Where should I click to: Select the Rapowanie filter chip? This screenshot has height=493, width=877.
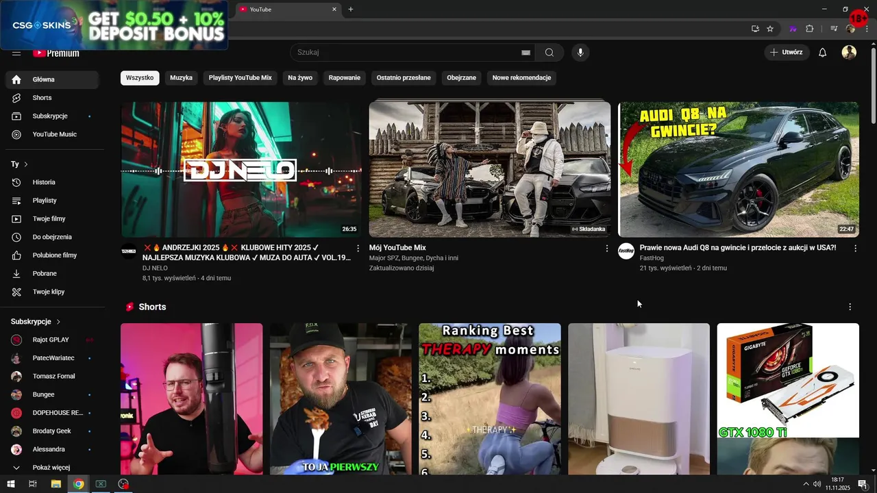point(345,78)
